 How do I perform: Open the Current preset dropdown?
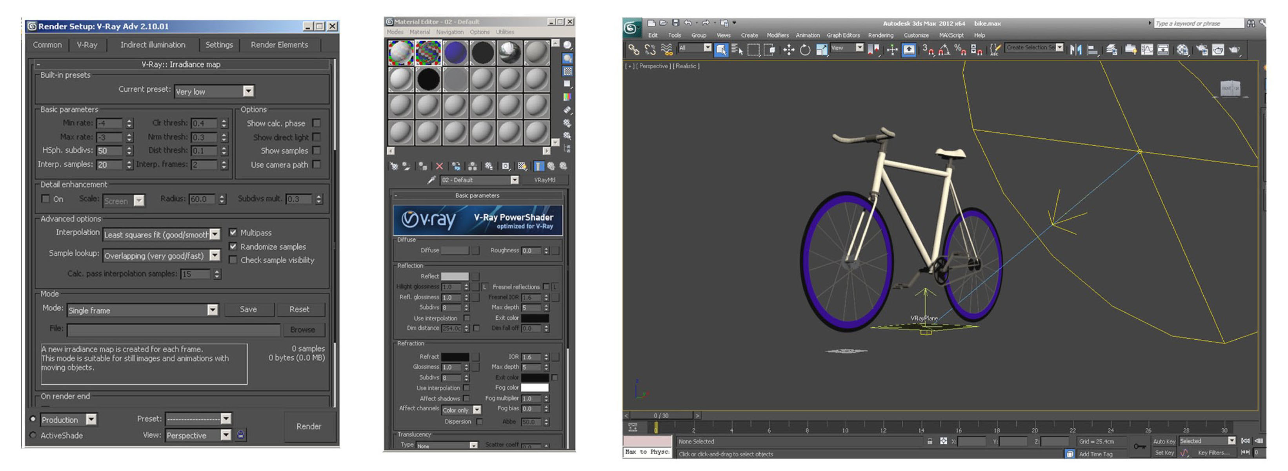[248, 91]
